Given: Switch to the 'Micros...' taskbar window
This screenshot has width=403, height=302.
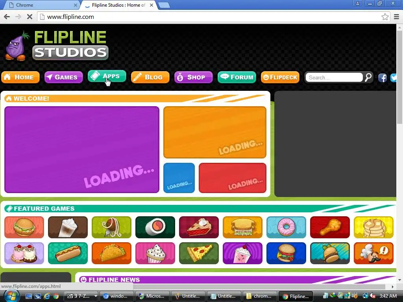Looking at the screenshot, I should [153, 296].
